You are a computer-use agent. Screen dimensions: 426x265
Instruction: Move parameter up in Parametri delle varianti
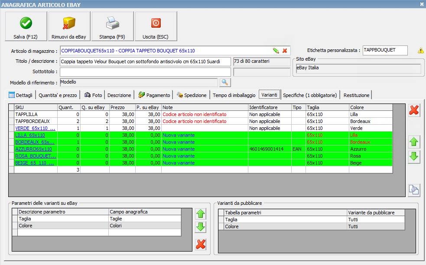201,213
